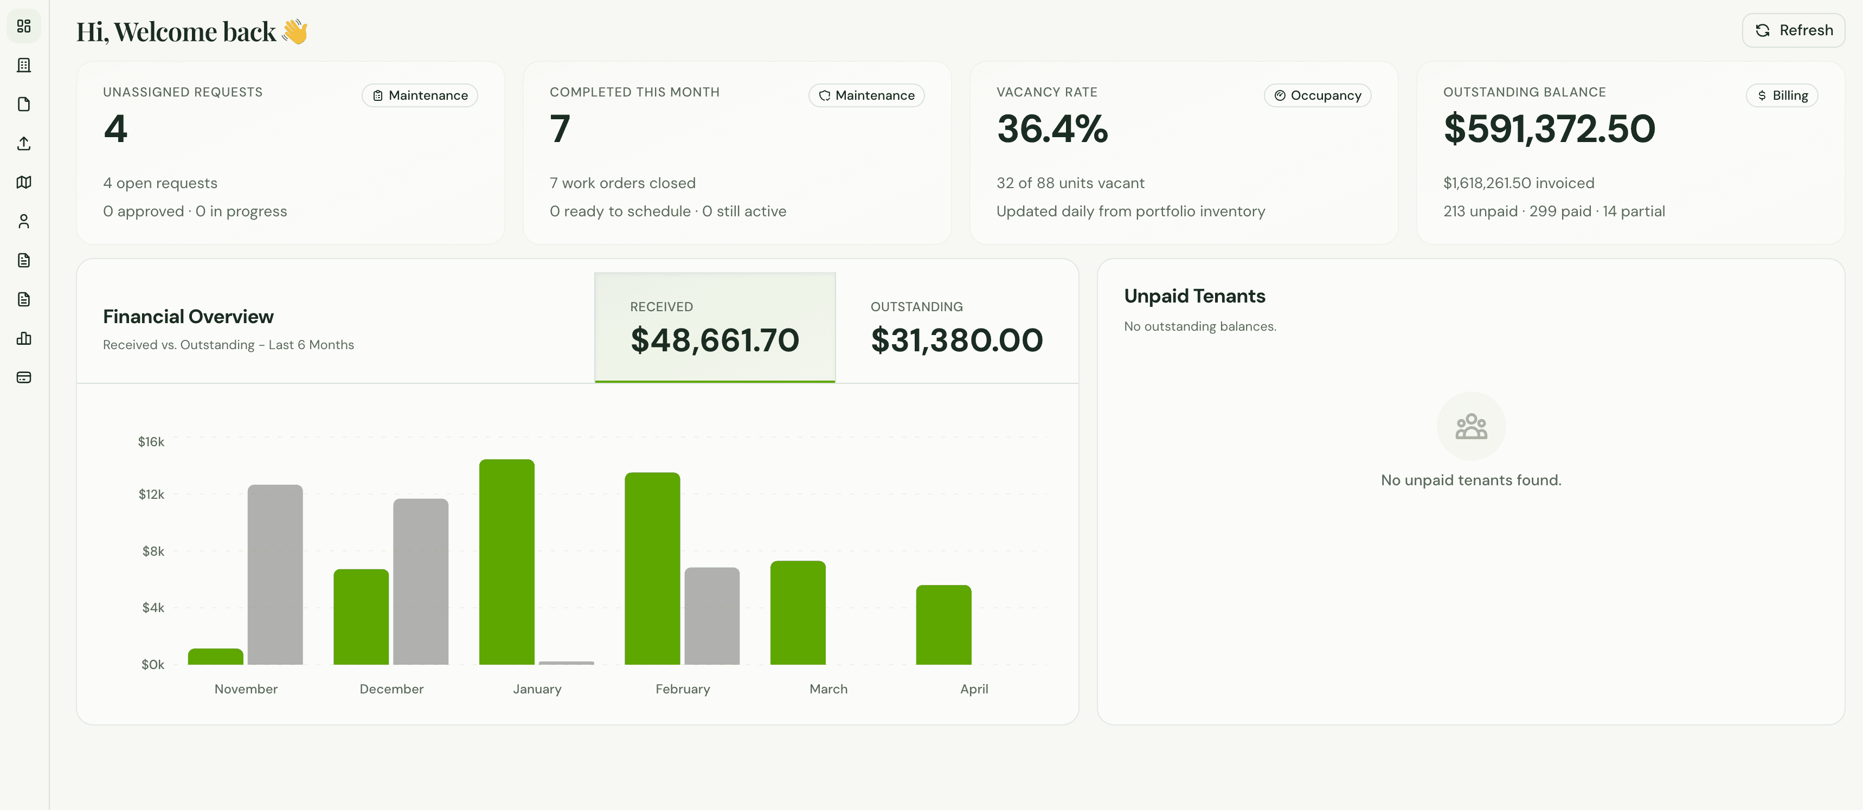The image size is (1863, 810).
Task: Open the Upload section from the sidebar
Action: (24, 144)
